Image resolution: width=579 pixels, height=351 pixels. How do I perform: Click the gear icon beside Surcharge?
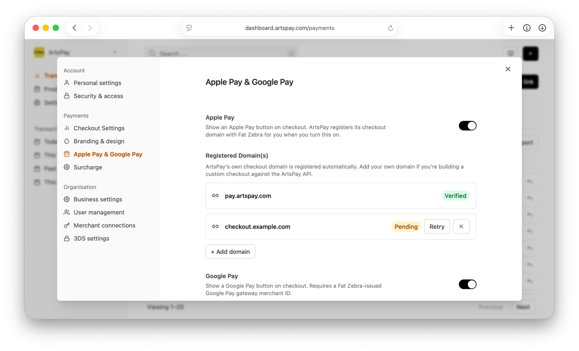click(x=67, y=167)
